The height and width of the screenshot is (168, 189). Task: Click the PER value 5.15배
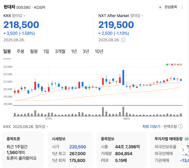click(121, 161)
